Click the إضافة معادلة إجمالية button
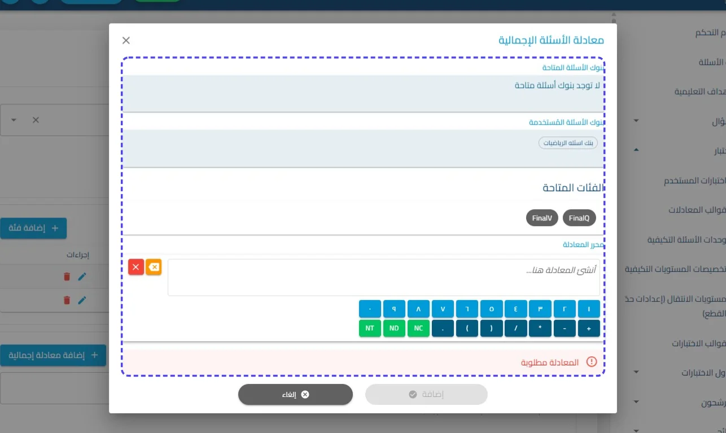The width and height of the screenshot is (726, 433). coord(53,355)
